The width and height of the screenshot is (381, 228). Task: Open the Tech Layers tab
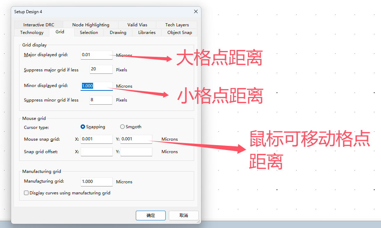(177, 25)
